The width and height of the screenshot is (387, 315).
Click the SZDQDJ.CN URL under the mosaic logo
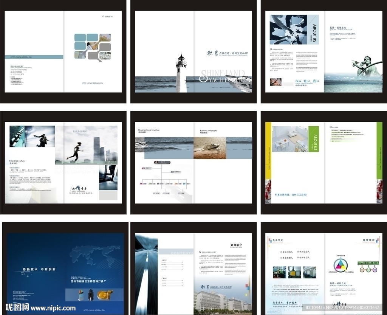[93, 83]
